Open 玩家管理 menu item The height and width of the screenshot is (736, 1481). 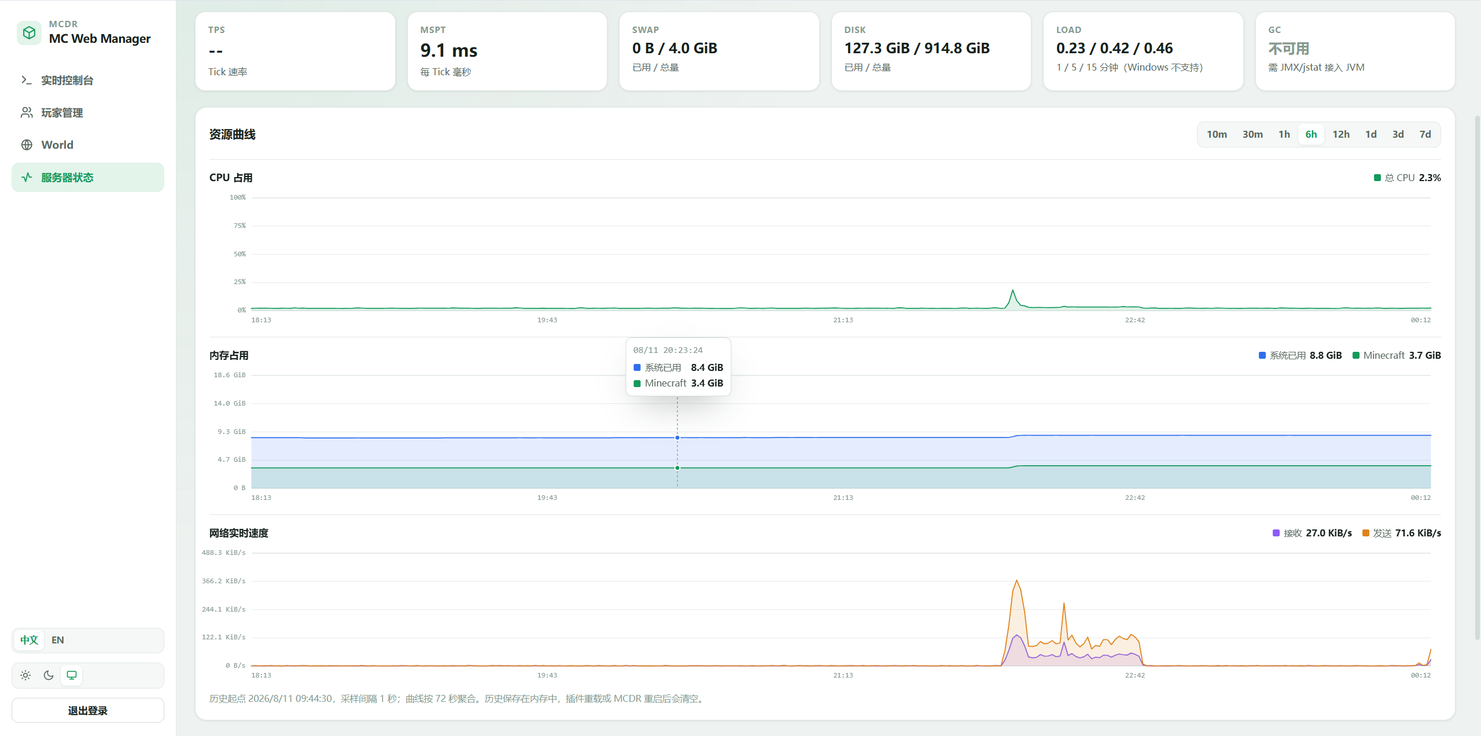pyautogui.click(x=88, y=112)
